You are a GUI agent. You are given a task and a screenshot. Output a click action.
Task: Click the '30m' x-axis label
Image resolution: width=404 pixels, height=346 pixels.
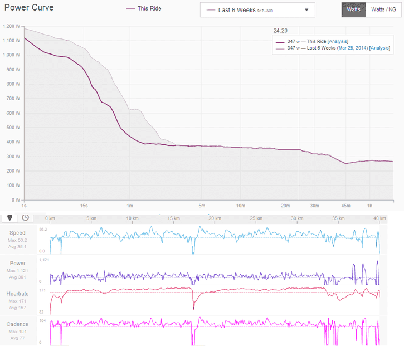tap(314, 206)
